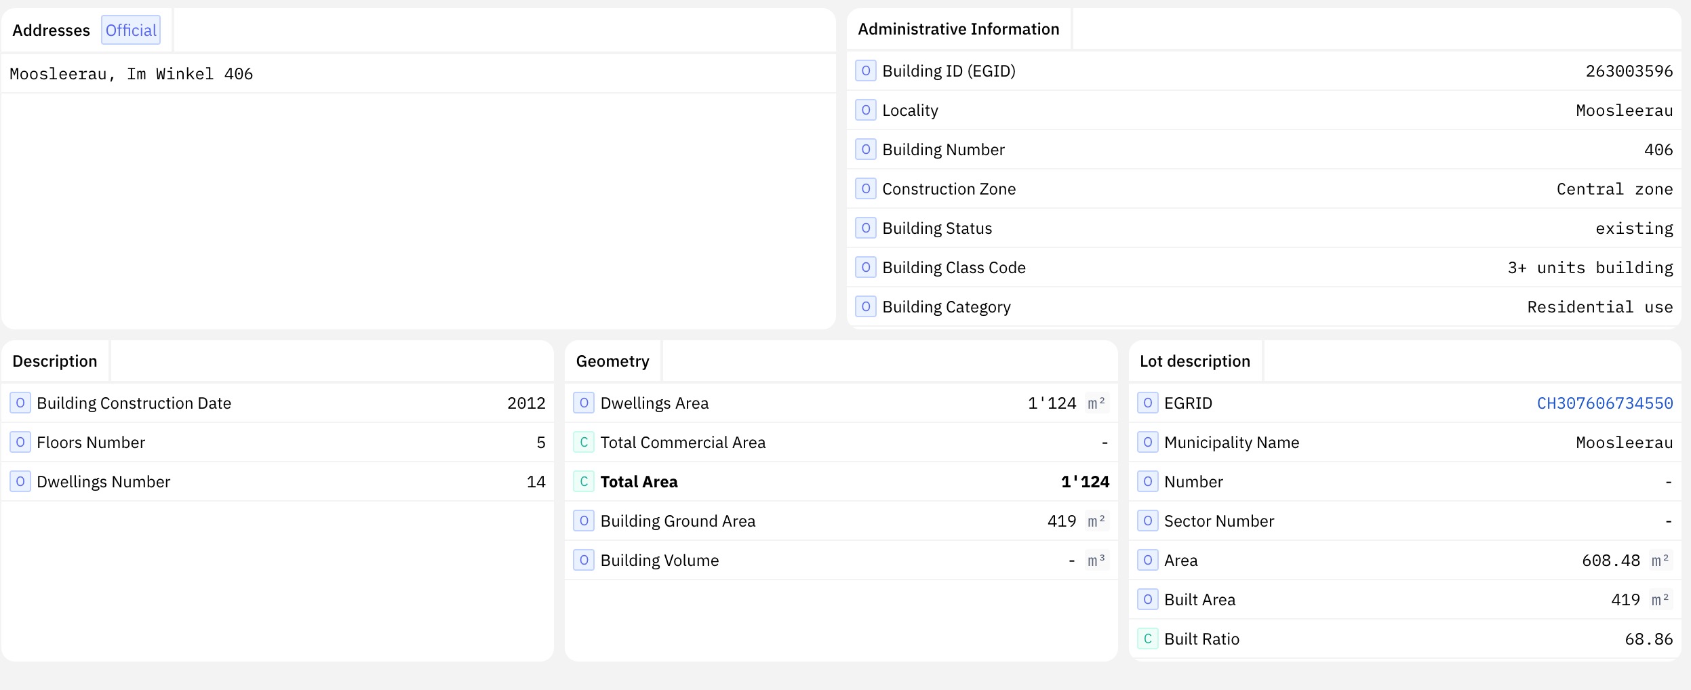Click the O badge beside Construction Zone
1691x690 pixels.
click(865, 188)
